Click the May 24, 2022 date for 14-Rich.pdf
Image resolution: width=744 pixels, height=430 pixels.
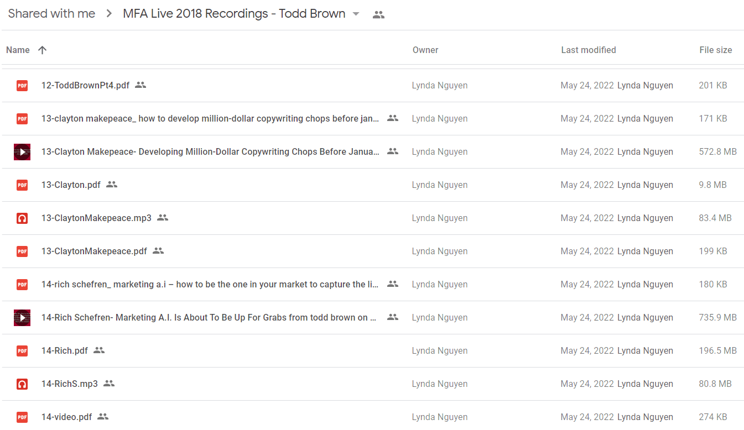[587, 351]
